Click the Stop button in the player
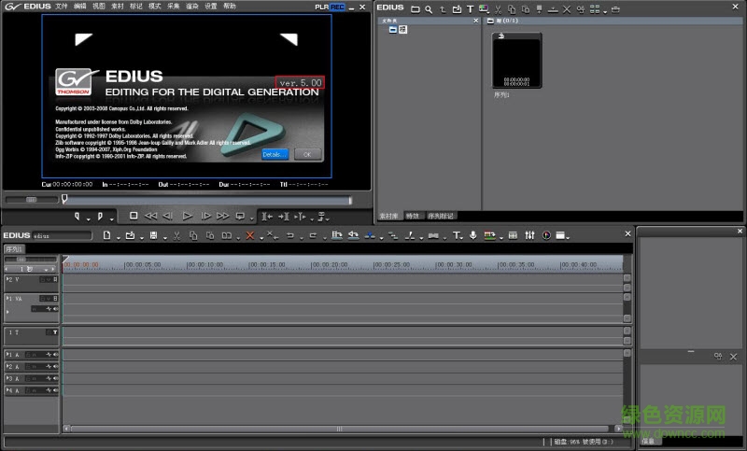Viewport: 747px width, 451px height. click(133, 215)
